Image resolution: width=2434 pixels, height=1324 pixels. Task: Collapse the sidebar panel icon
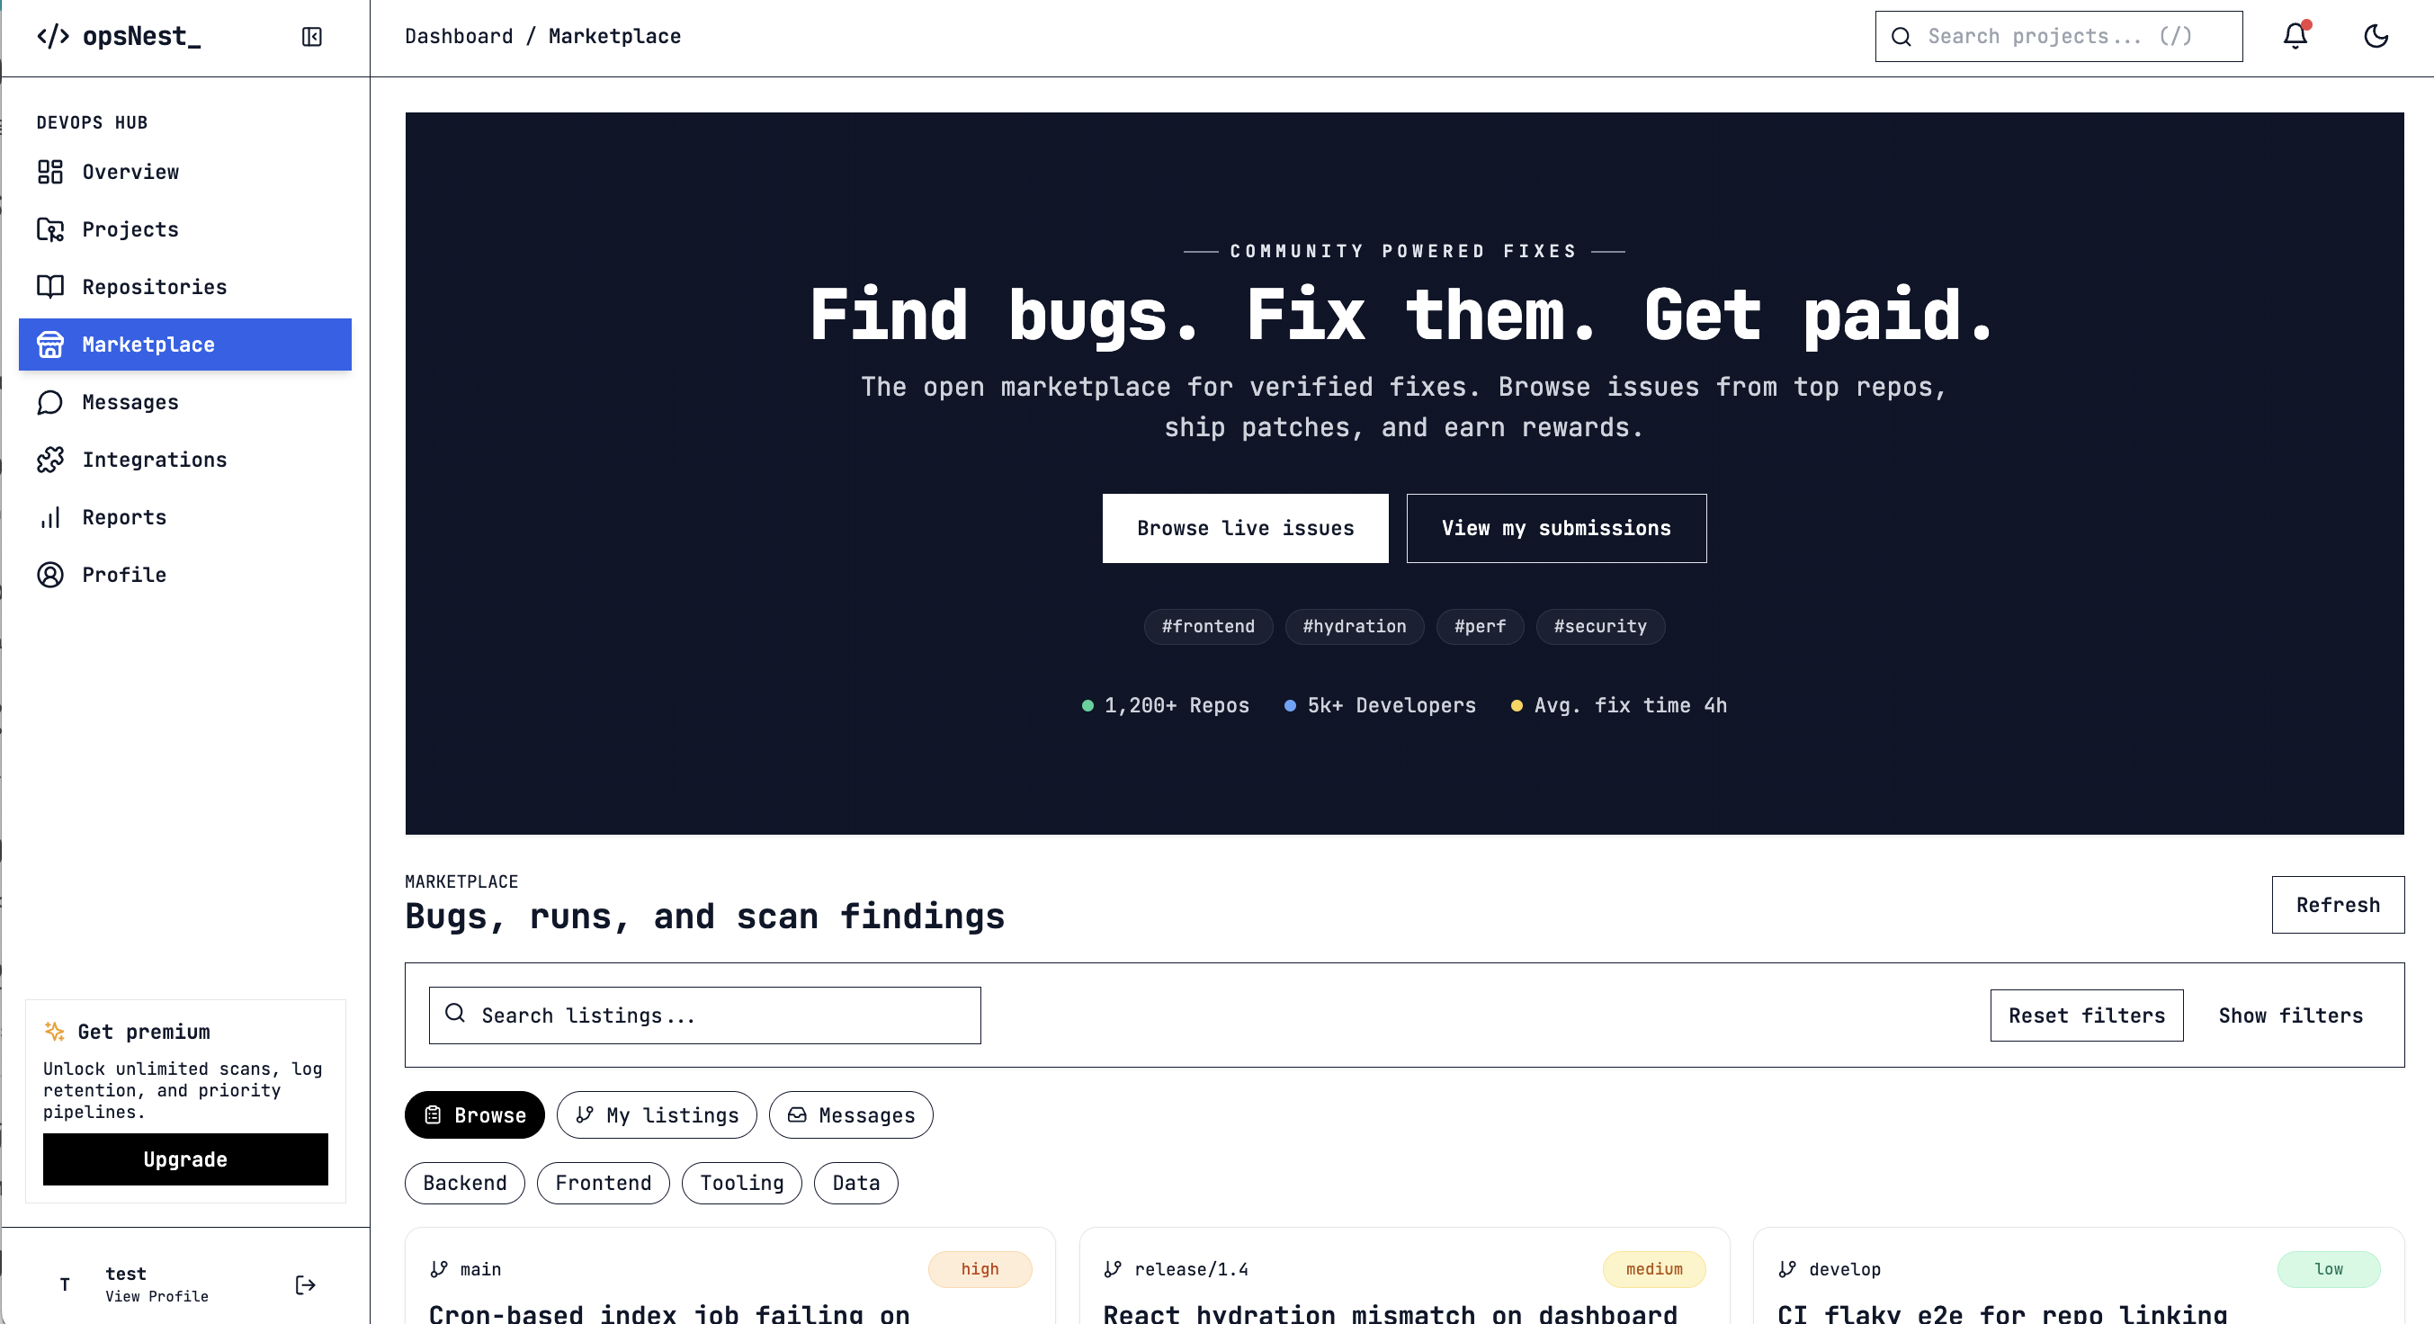point(312,37)
